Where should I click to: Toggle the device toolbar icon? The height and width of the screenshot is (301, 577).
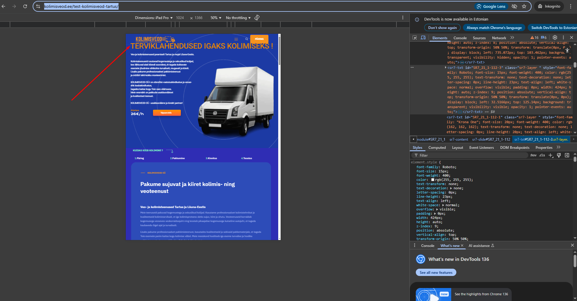423,38
